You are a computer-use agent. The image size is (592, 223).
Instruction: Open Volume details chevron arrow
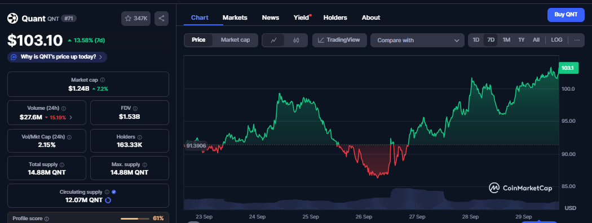coord(70,117)
